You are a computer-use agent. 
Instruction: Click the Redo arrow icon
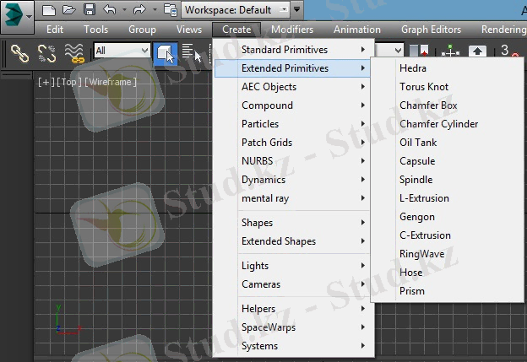[x=139, y=10]
